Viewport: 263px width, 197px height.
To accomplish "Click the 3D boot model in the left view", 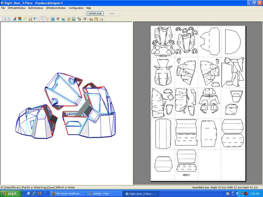I will pyautogui.click(x=66, y=106).
